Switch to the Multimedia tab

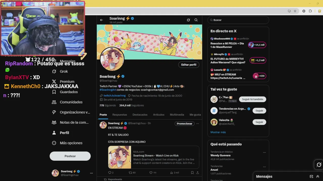point(177,115)
